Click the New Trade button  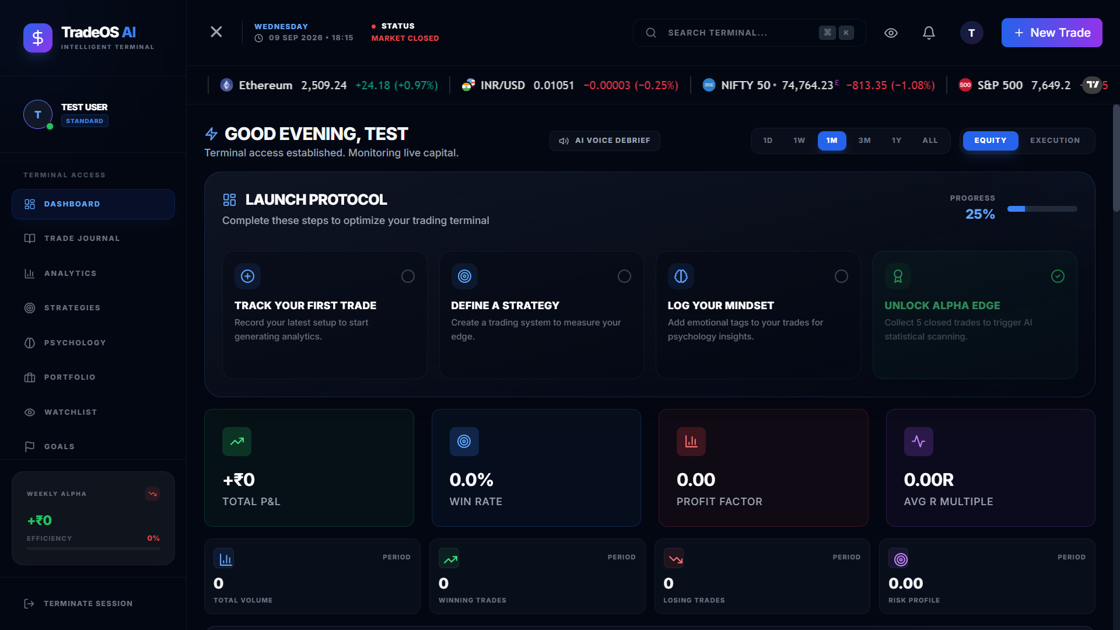point(1052,33)
